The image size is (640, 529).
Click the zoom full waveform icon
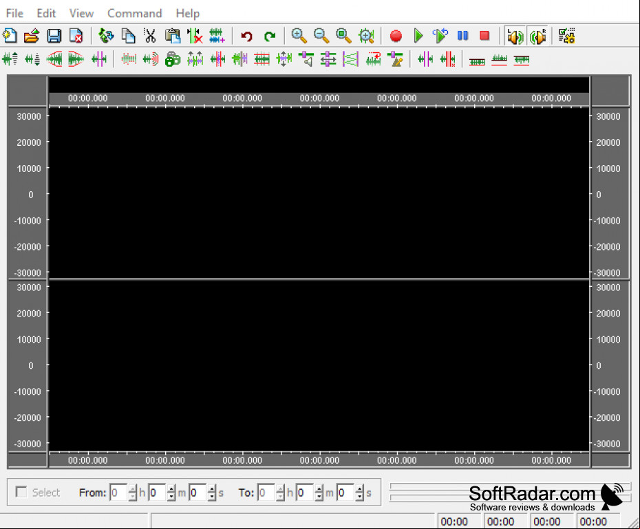click(x=366, y=36)
